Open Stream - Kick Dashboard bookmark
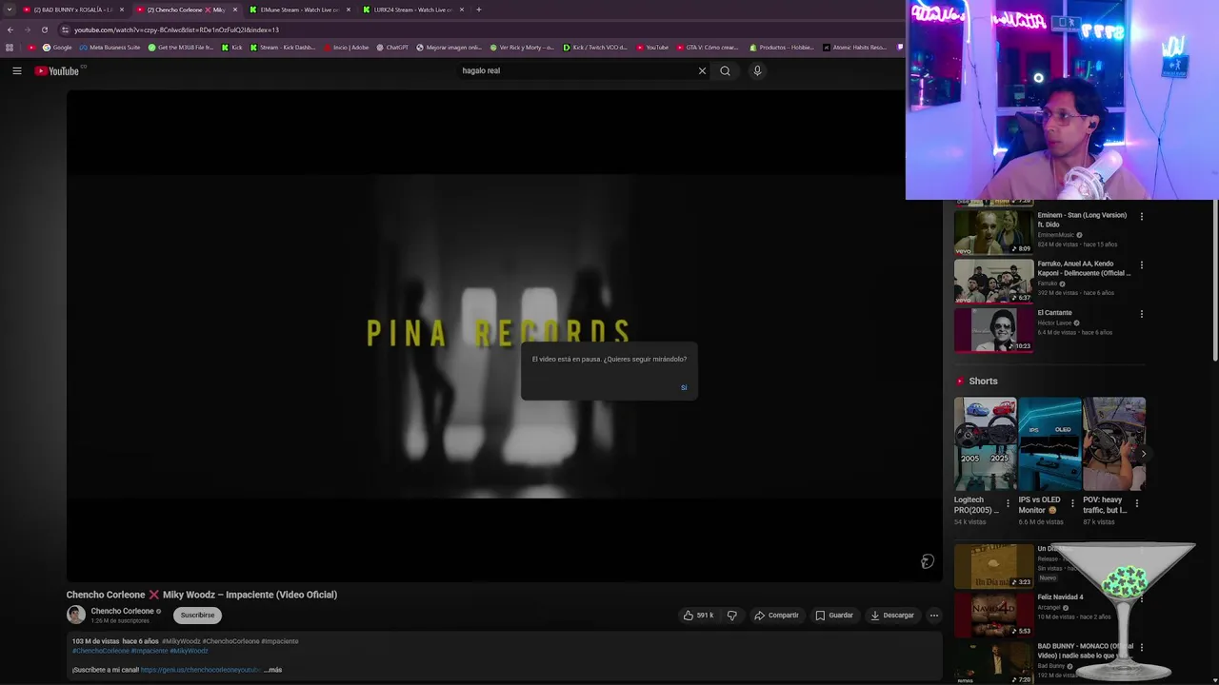 pos(283,48)
